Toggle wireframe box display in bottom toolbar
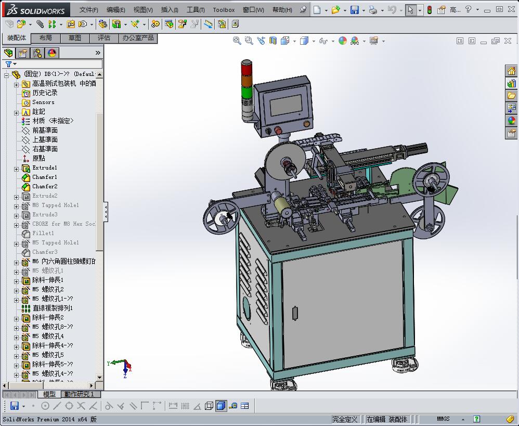The image size is (519, 426). click(x=209, y=406)
